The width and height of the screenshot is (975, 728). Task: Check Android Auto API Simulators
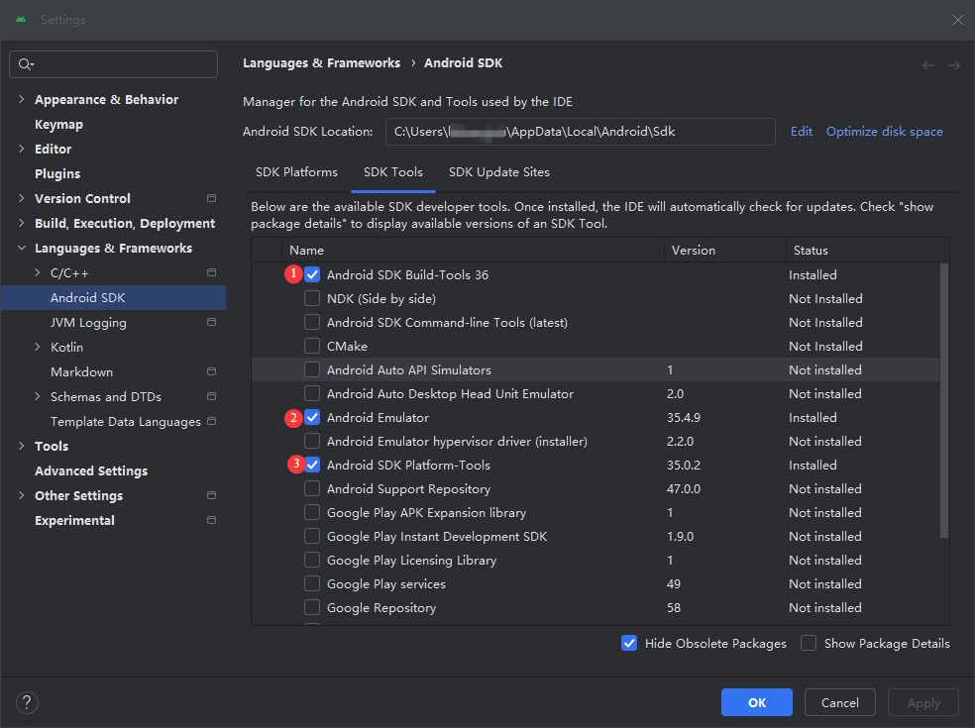coord(312,369)
